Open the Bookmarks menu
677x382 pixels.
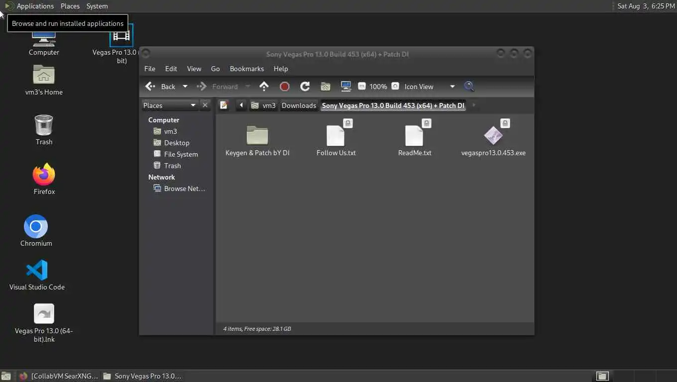247,69
